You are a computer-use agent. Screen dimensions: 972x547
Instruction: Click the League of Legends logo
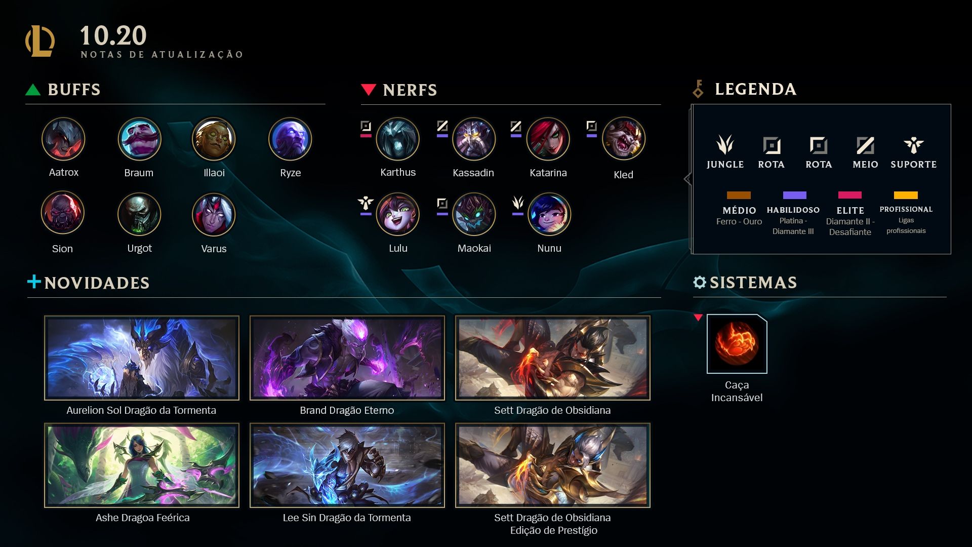pyautogui.click(x=40, y=41)
